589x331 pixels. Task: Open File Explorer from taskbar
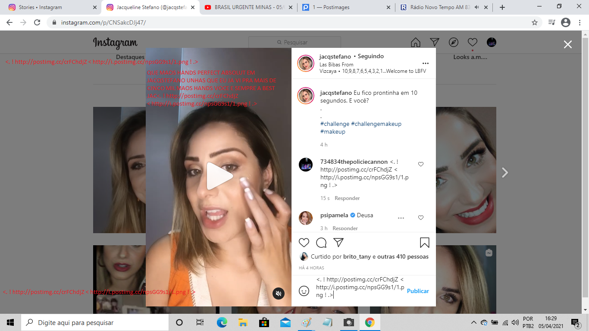(242, 322)
